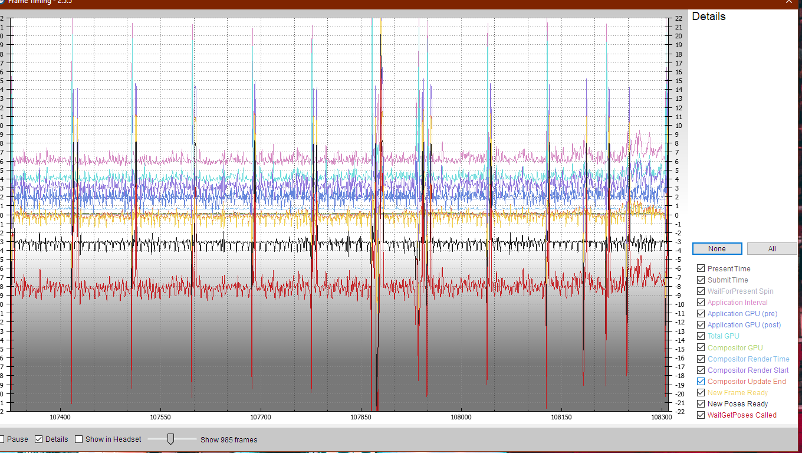
Task: Click x-axis label 107400
Action: 60,417
